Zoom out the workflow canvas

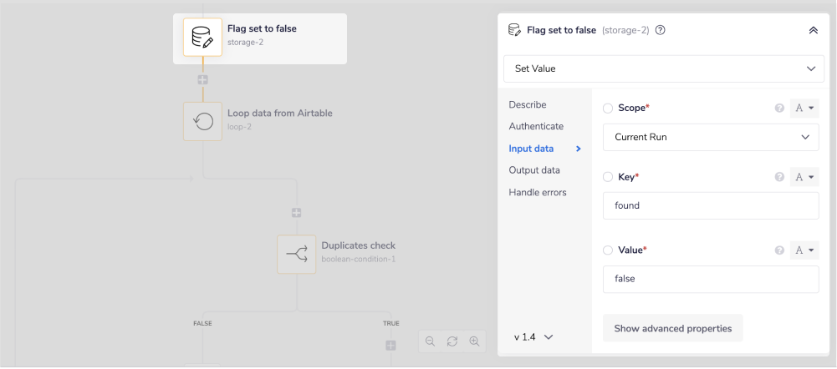pos(431,341)
